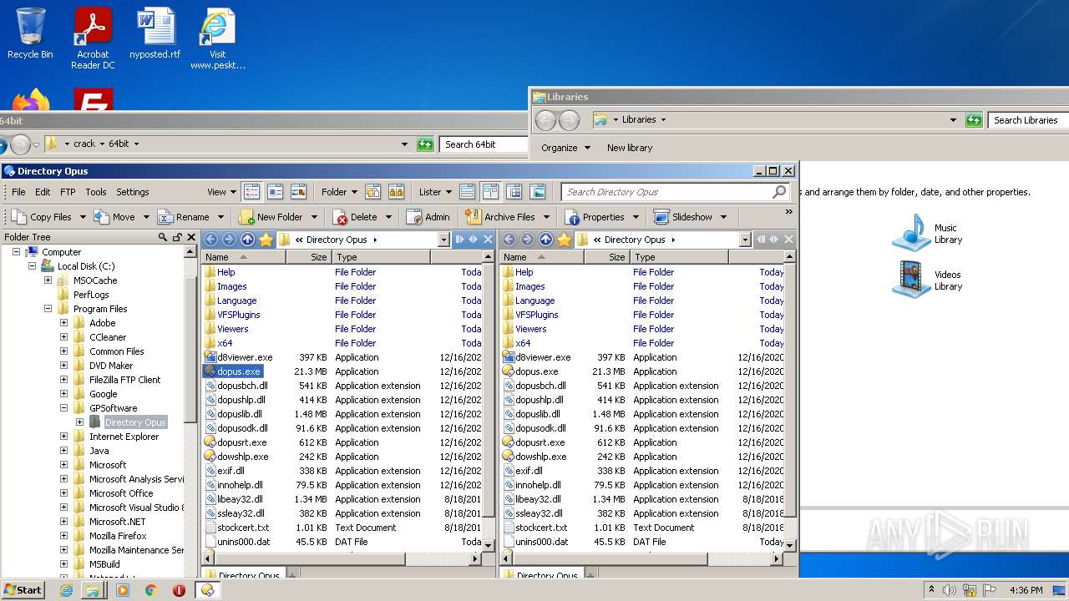
Task: Select stockcert.txt in right pane
Action: 540,528
